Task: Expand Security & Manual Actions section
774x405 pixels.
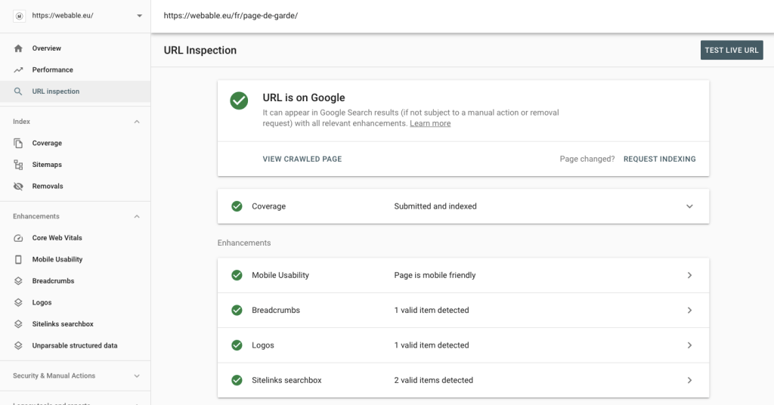Action: 137,376
